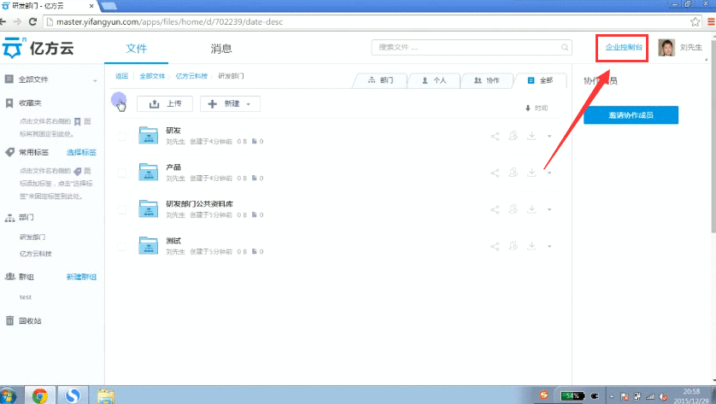Click the download icon for 产品 folder

(x=531, y=173)
